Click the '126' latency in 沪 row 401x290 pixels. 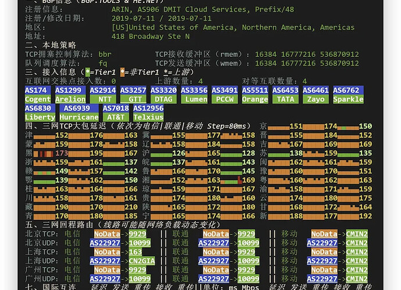[179, 153]
